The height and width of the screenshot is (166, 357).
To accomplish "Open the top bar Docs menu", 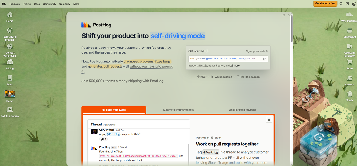I will [37, 4].
